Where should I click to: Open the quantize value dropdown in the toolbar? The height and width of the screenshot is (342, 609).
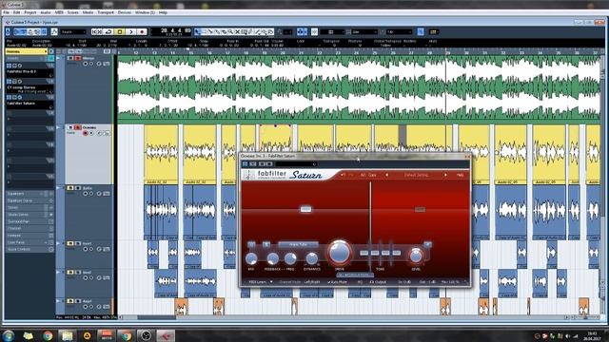point(399,31)
